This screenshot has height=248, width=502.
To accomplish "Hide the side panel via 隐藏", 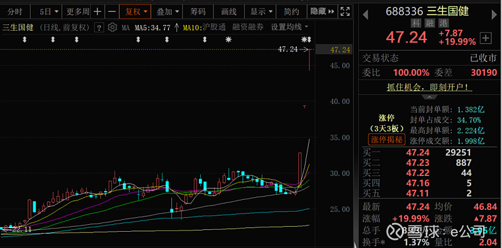I will pyautogui.click(x=322, y=12).
